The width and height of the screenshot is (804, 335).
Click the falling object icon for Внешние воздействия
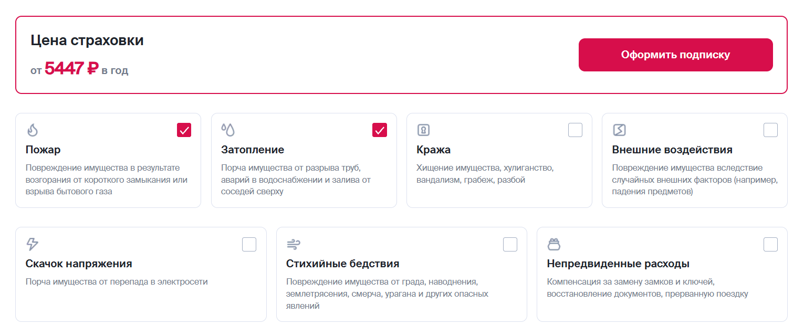[x=618, y=130]
